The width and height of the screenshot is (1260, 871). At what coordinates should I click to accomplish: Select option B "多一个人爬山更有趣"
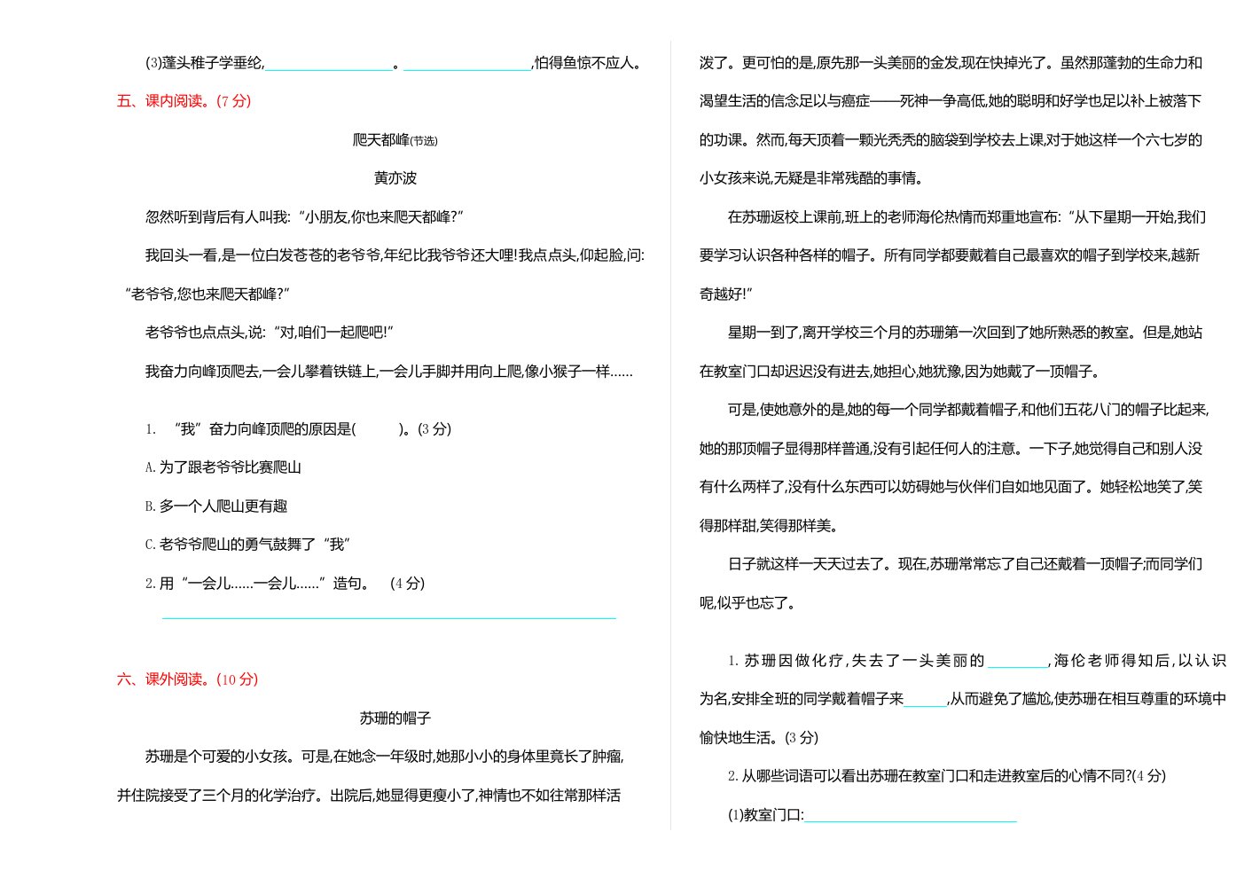216,506
